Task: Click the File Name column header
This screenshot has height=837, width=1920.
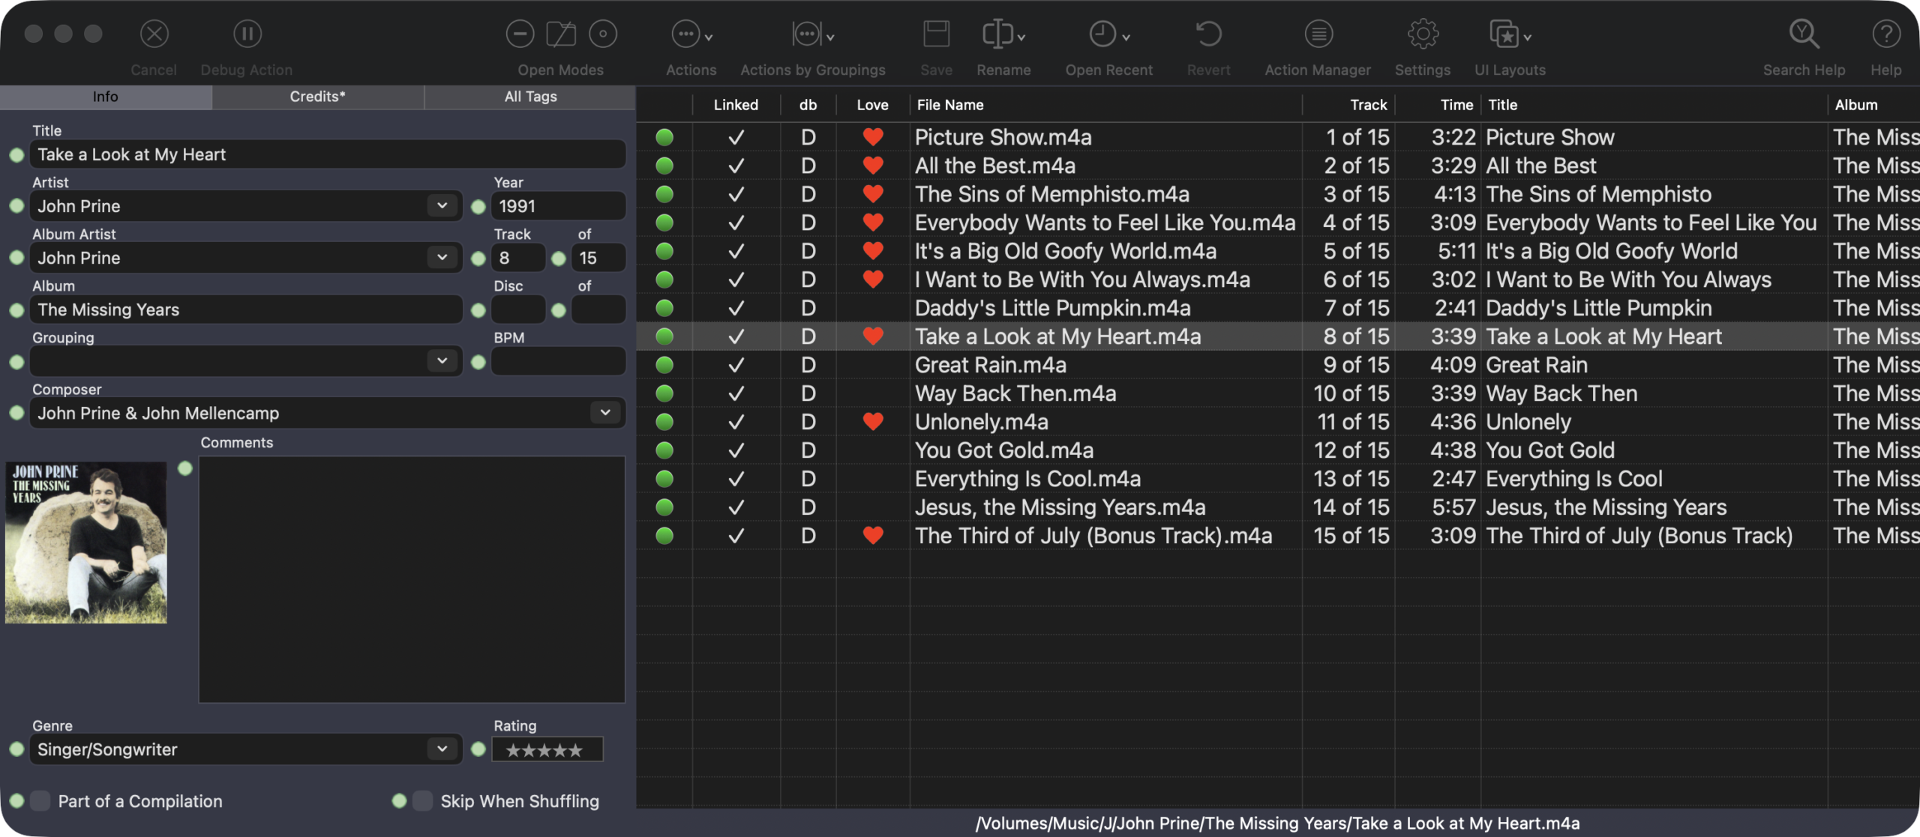Action: click(x=949, y=105)
